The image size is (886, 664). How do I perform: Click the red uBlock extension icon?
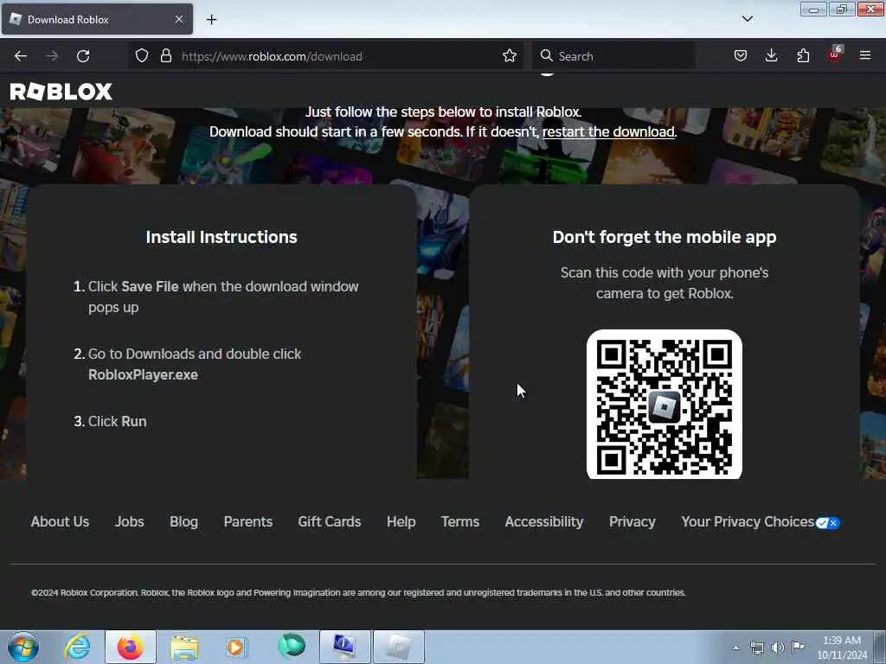835,54
